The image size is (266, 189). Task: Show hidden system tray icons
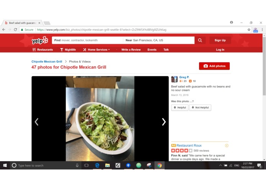pos(220,165)
